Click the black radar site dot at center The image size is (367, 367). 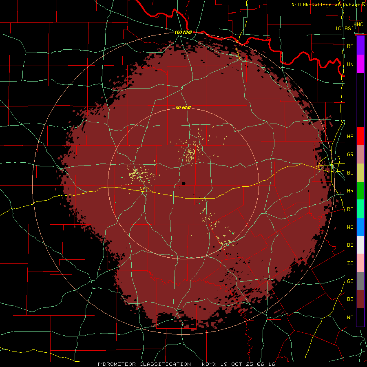pyautogui.click(x=183, y=183)
